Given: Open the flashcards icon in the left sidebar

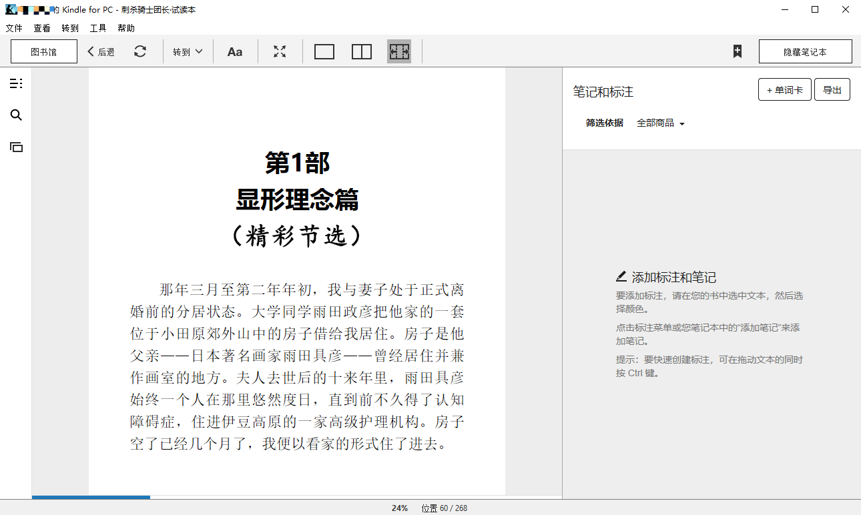Looking at the screenshot, I should point(16,147).
